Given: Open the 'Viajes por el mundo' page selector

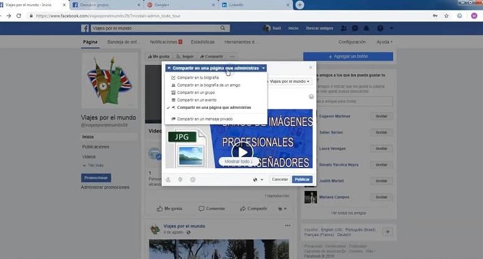Looking at the screenshot, I should tap(289, 82).
